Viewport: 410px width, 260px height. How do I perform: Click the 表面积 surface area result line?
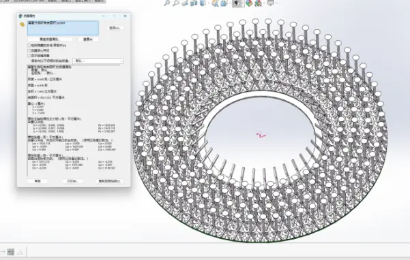pyautogui.click(x=46, y=97)
